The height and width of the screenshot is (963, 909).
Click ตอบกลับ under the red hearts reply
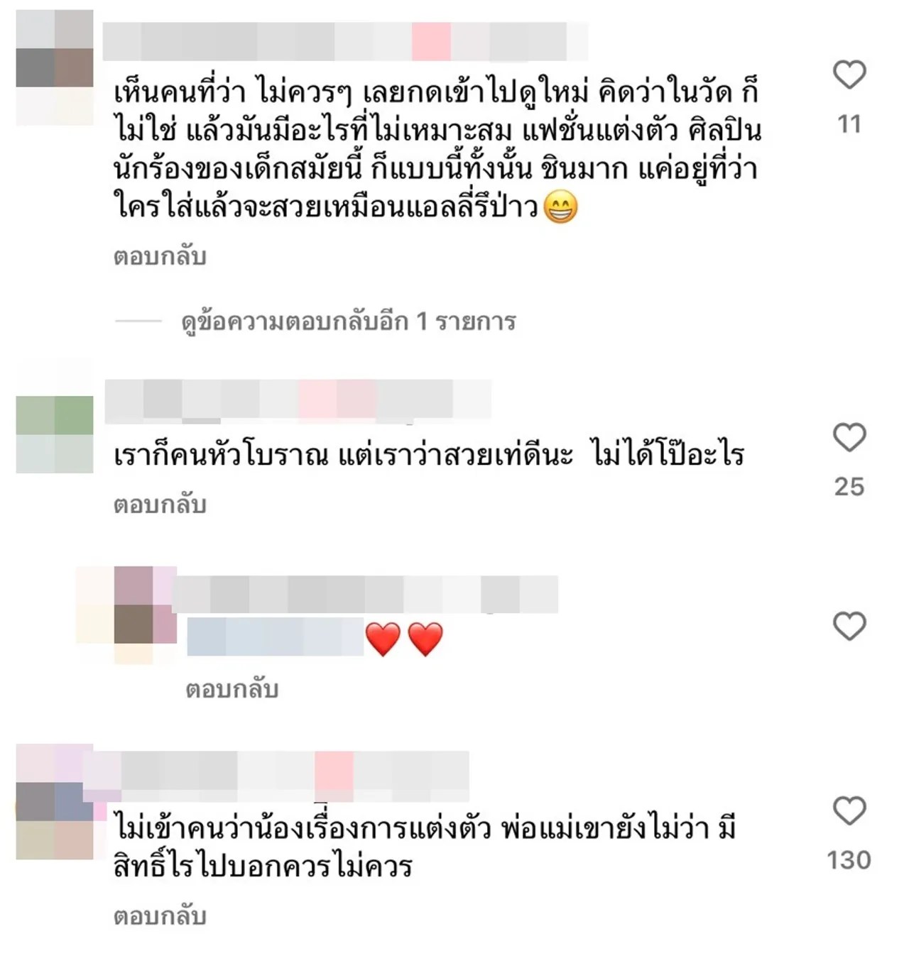coord(232,689)
